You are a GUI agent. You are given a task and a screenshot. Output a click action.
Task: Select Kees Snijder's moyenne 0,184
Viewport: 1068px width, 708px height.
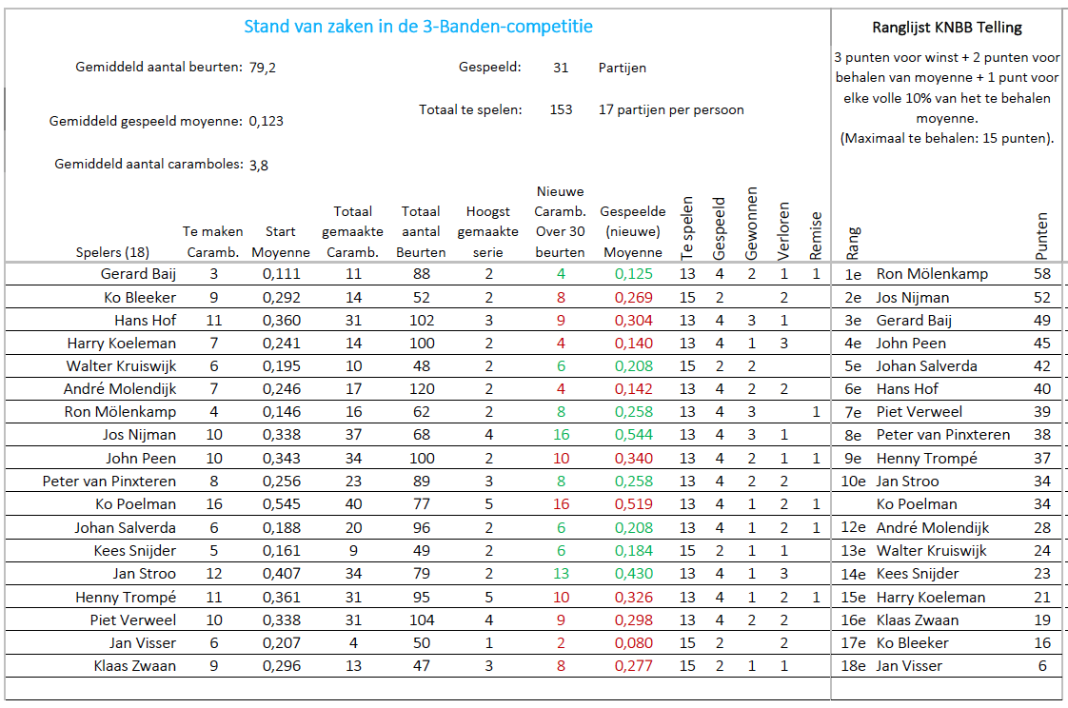633,550
